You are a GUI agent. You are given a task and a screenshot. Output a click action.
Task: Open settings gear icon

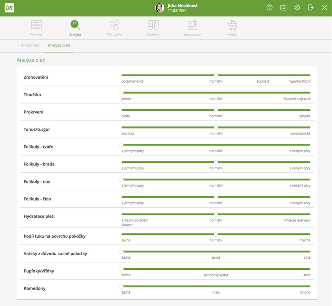click(297, 8)
